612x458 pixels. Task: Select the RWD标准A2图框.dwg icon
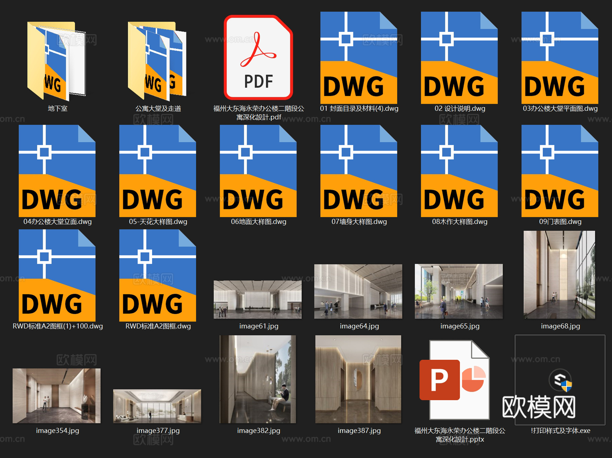click(x=158, y=275)
